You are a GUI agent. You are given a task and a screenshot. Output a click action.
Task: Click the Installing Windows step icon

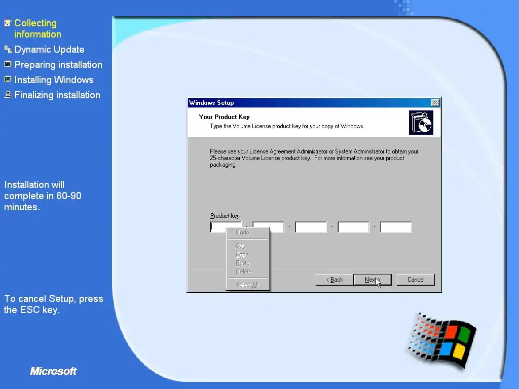point(8,80)
